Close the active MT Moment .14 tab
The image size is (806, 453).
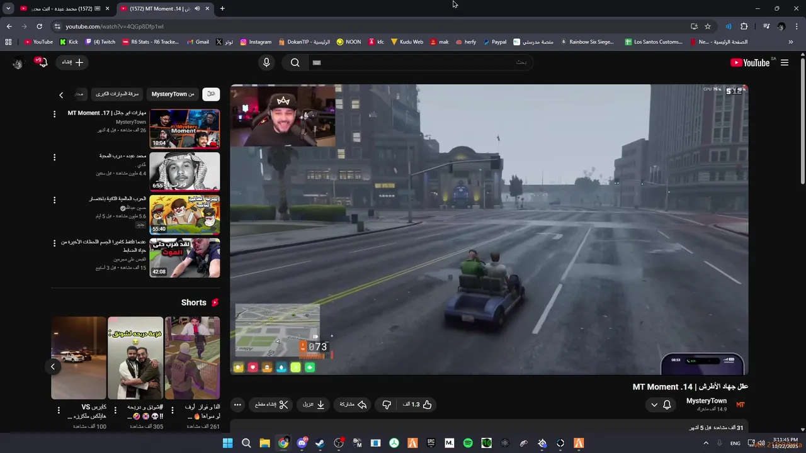(x=207, y=8)
